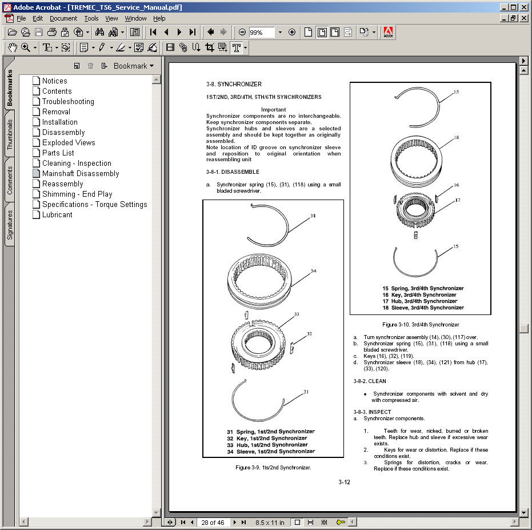Switch to the Comments side tab
Viewport: 532px width, 530px height.
[x=10, y=180]
